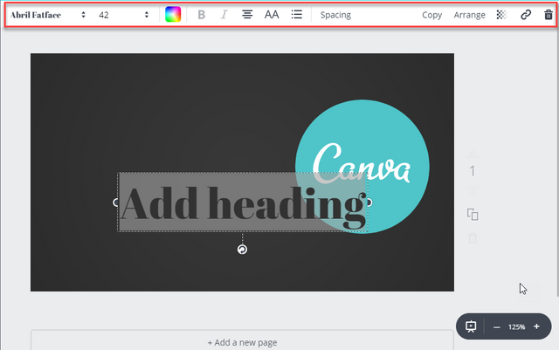
Task: Click the Copy button in the toolbar
Action: point(431,15)
